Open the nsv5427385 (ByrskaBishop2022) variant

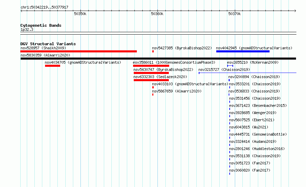point(182,48)
